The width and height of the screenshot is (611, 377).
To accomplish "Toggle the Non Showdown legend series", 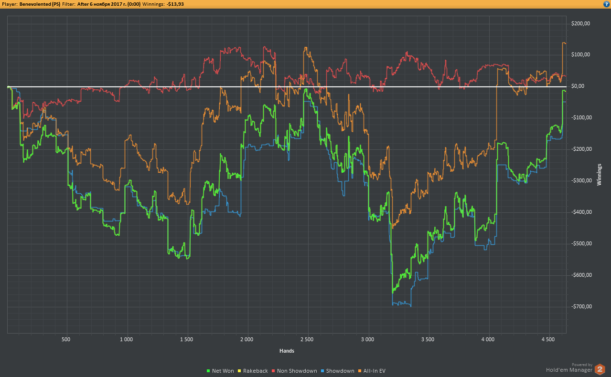I will point(294,371).
